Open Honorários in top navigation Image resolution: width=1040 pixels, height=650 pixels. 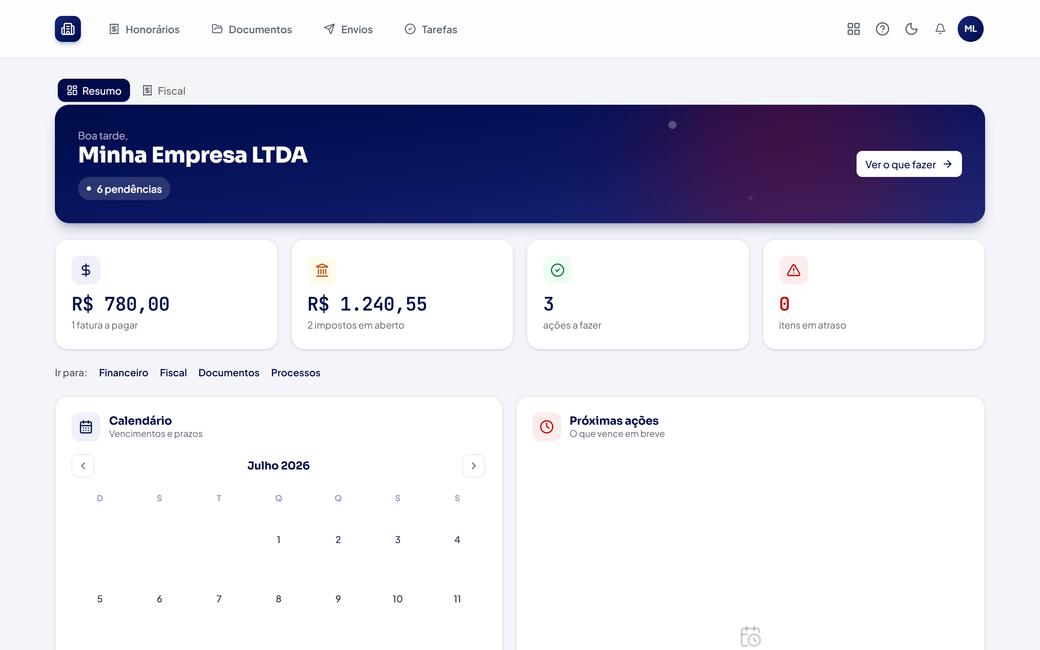tap(144, 29)
